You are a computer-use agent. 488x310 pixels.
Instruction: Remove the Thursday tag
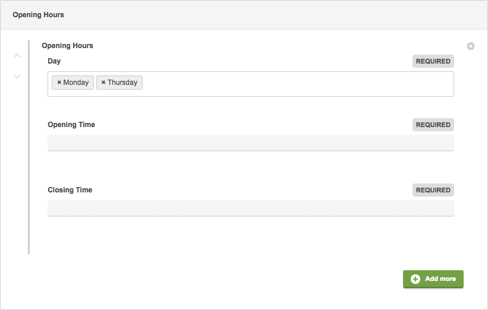tap(103, 83)
